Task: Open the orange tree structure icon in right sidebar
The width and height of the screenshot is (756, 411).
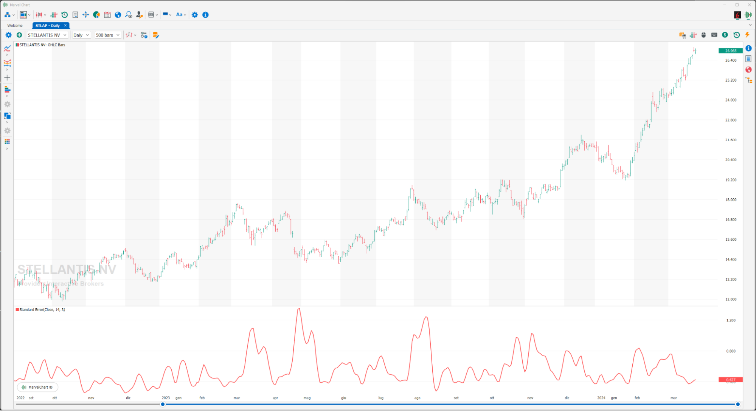Action: tap(749, 80)
